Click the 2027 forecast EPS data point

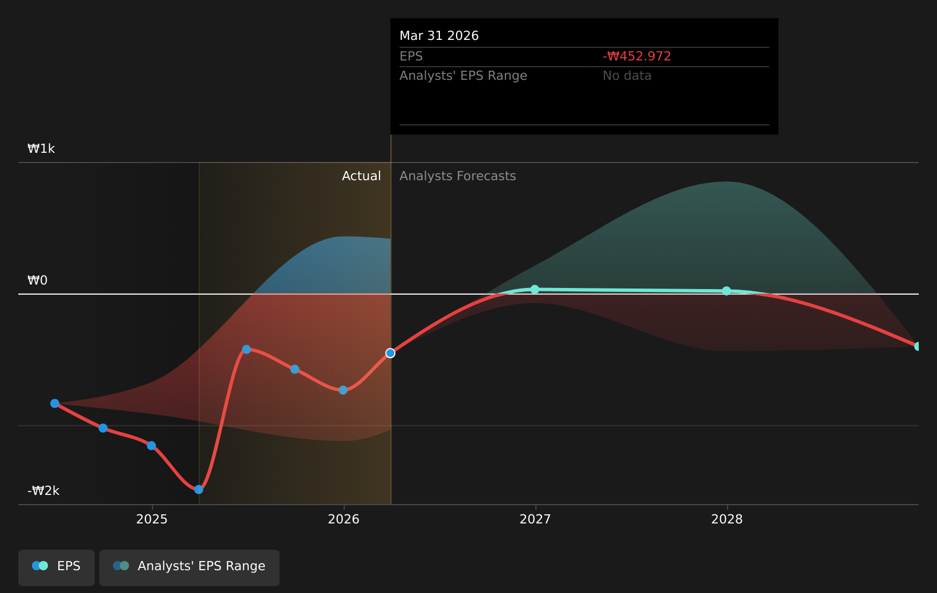(535, 290)
